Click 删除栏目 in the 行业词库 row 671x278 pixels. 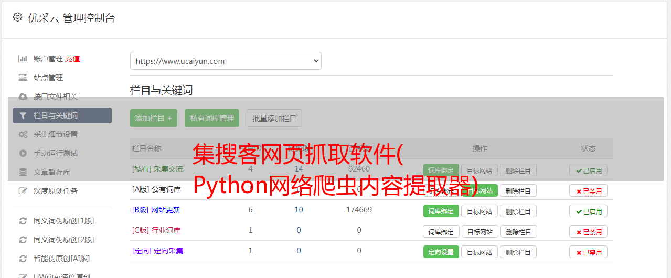click(x=518, y=231)
